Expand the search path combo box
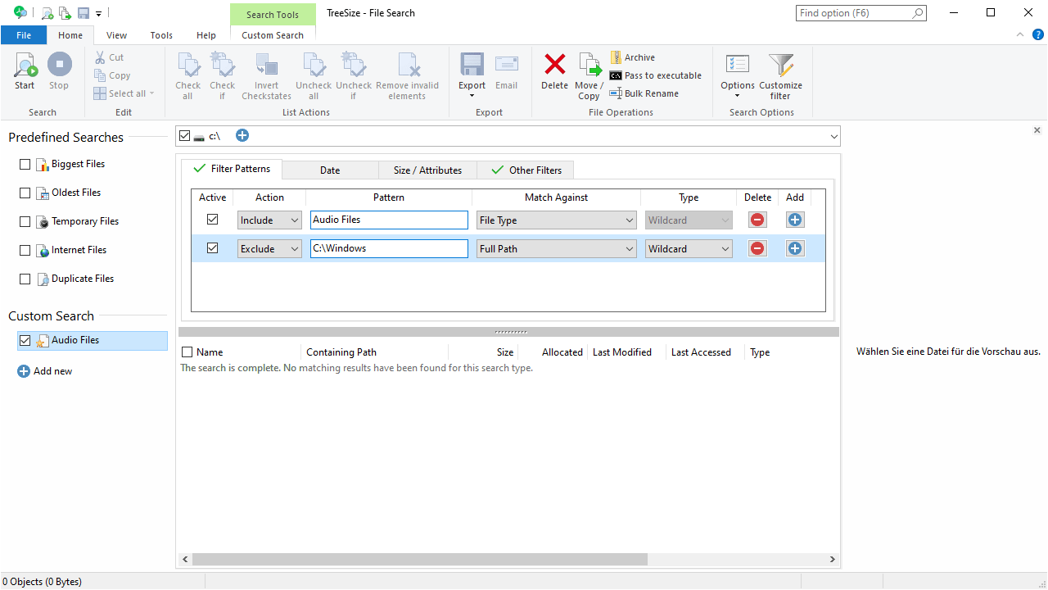This screenshot has width=1048, height=590. coord(833,136)
